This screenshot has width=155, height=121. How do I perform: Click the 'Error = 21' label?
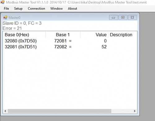coord(12,28)
